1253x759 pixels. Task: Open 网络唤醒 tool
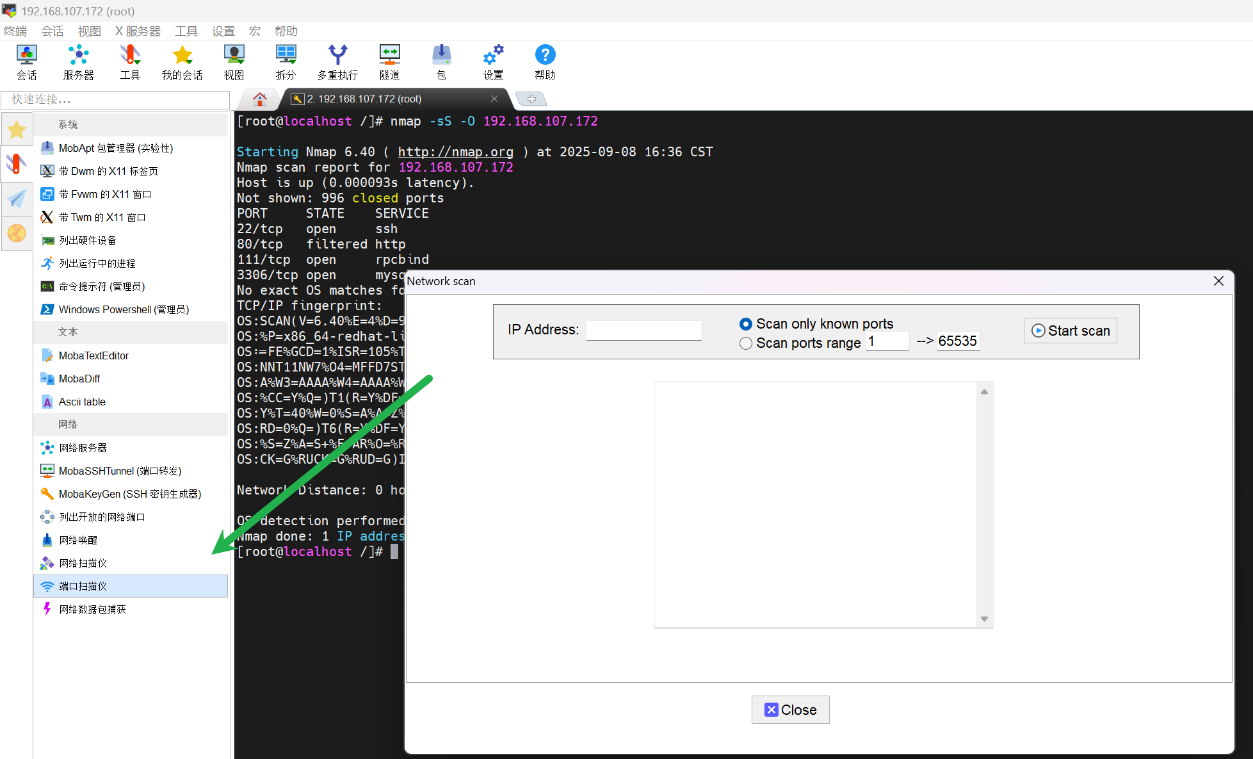[131, 540]
